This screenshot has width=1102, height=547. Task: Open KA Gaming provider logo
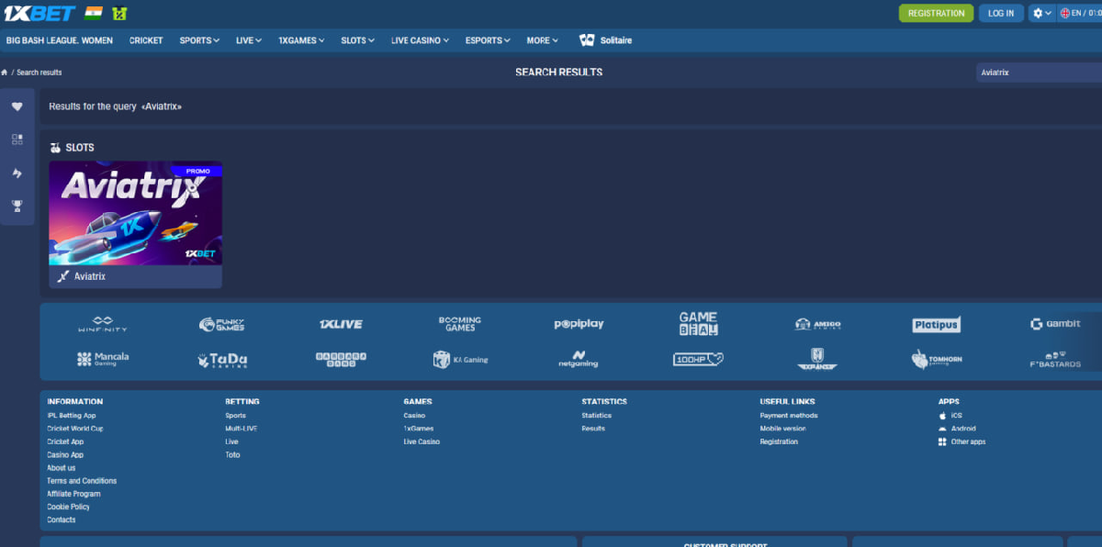[x=459, y=360]
